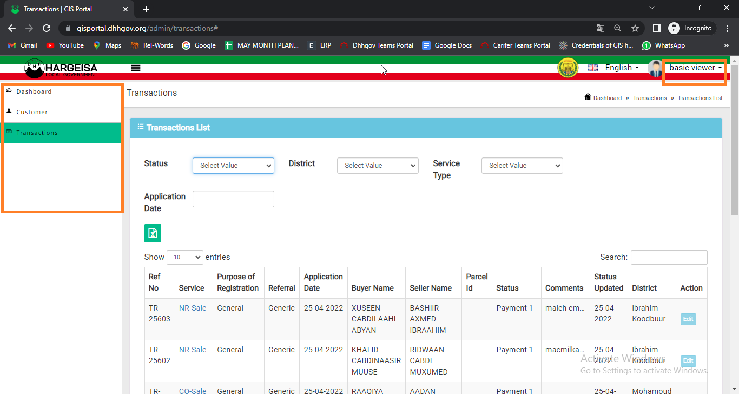Open the District filter dropdown
Image resolution: width=739 pixels, height=394 pixels.
click(x=378, y=166)
